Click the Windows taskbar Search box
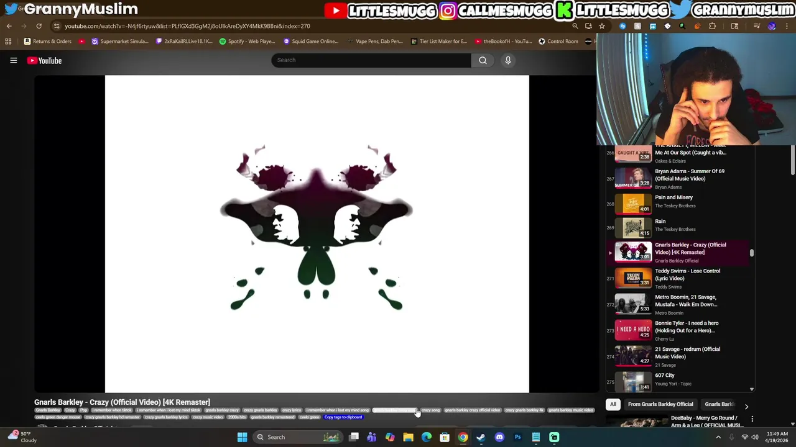Image resolution: width=796 pixels, height=447 pixels. (297, 437)
